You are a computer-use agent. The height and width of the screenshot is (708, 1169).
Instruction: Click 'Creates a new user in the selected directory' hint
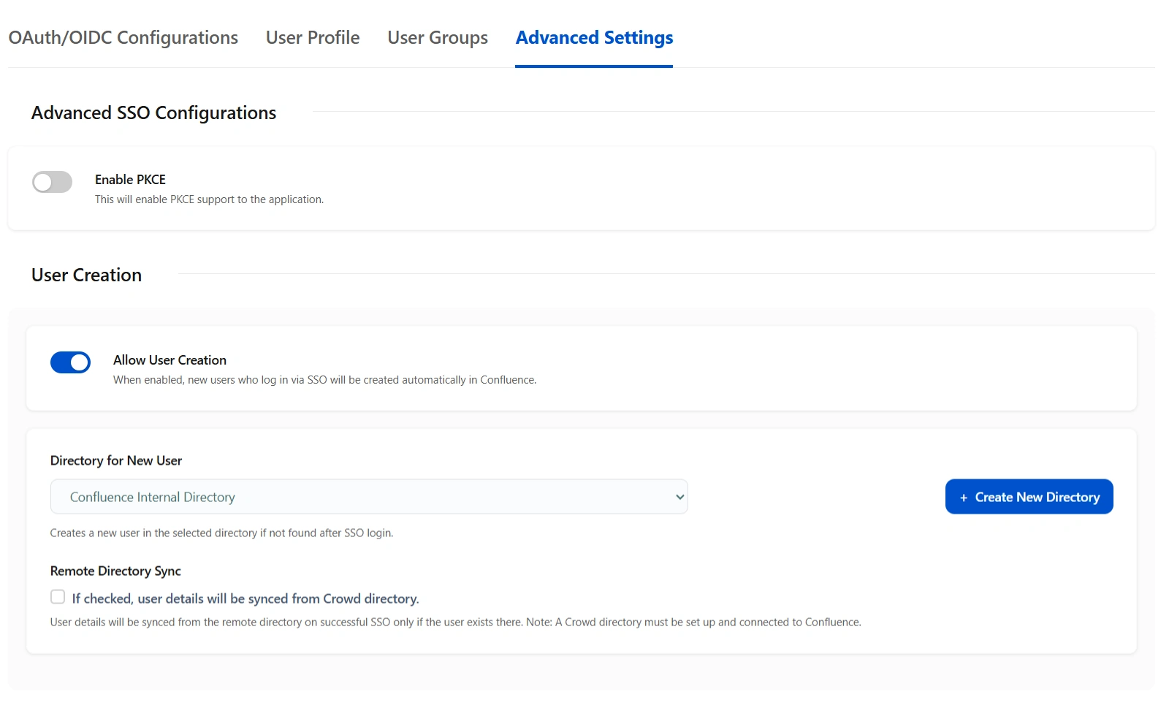(221, 533)
